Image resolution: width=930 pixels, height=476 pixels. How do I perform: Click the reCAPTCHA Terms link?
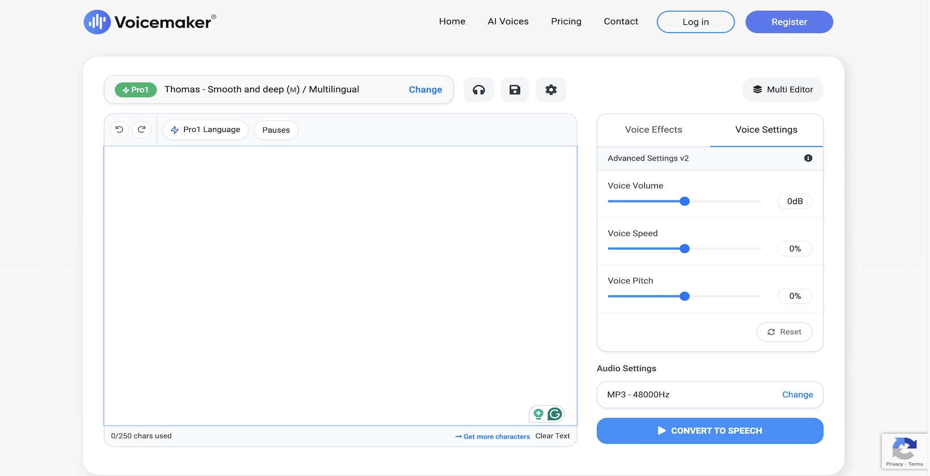click(x=916, y=464)
